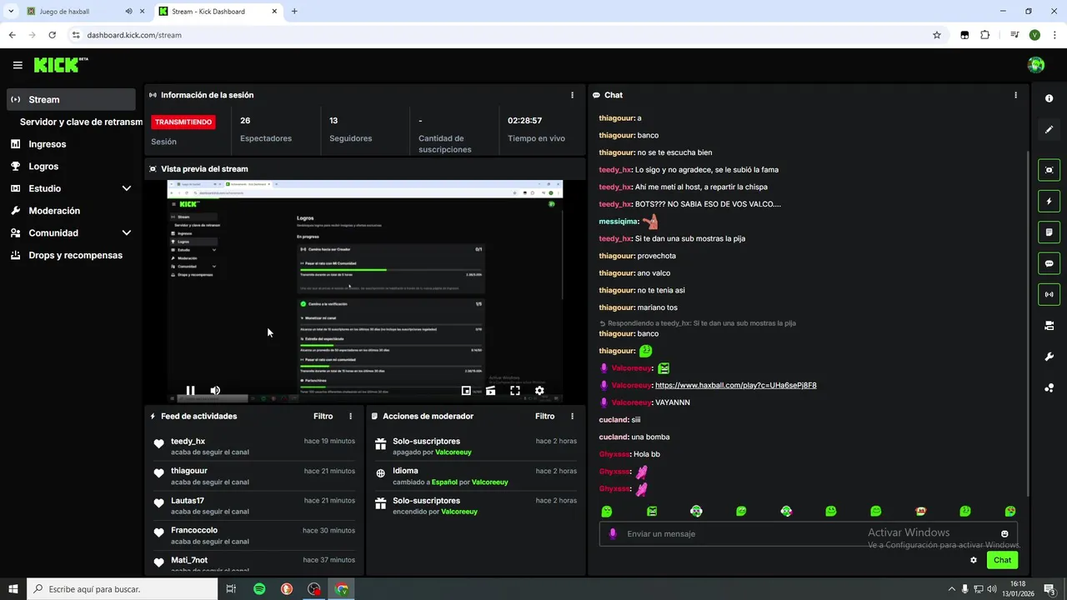The image size is (1067, 600).
Task: Click the TRANSMITIENDO status badge
Action: [x=183, y=122]
